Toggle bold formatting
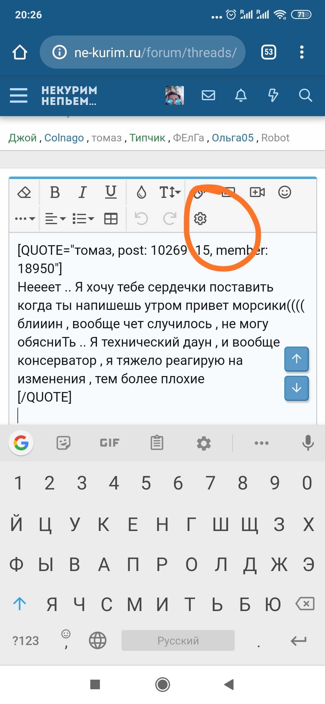Viewport: 325px width, 704px height. coord(55,192)
